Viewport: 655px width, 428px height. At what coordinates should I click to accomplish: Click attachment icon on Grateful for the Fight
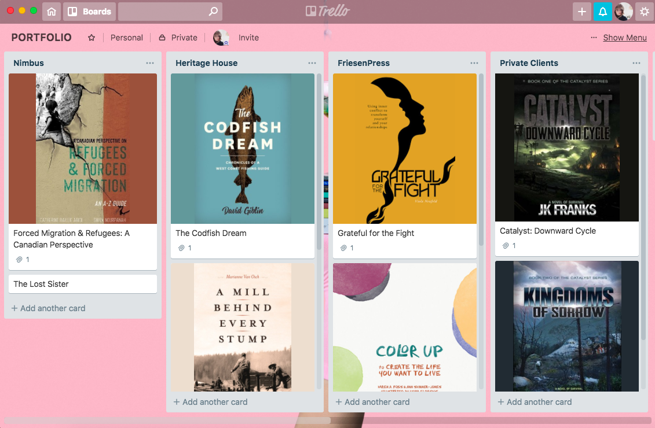[343, 248]
